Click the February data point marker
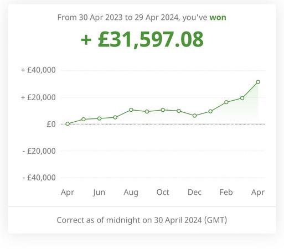The height and width of the screenshot is (249, 284). pyautogui.click(x=226, y=102)
